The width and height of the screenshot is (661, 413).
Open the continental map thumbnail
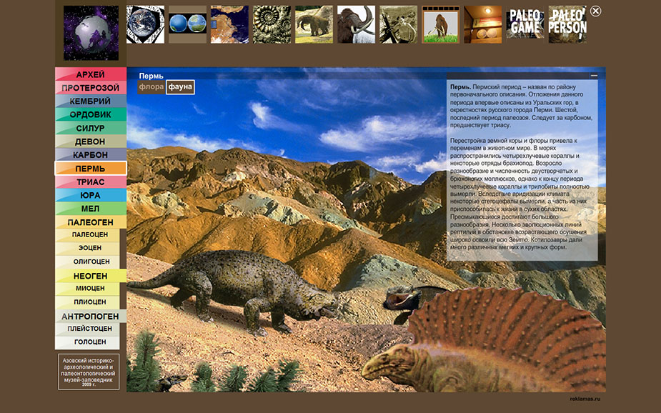pyautogui.click(x=229, y=25)
